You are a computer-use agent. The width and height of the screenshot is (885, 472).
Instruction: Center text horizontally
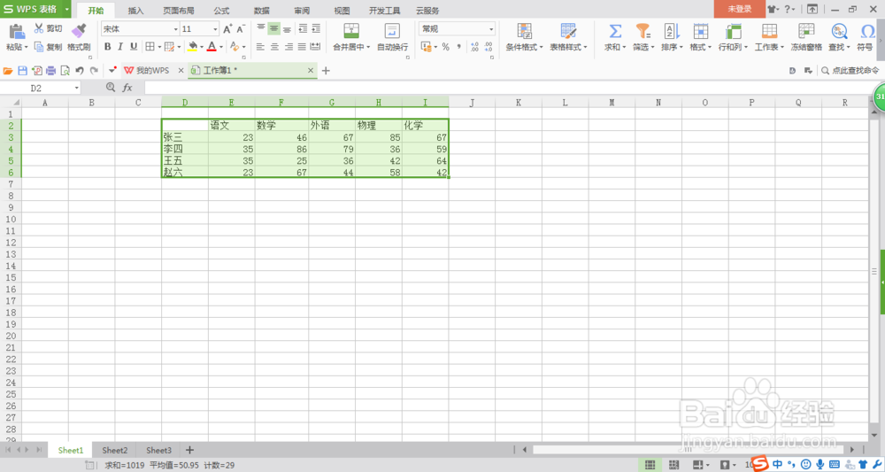[274, 47]
